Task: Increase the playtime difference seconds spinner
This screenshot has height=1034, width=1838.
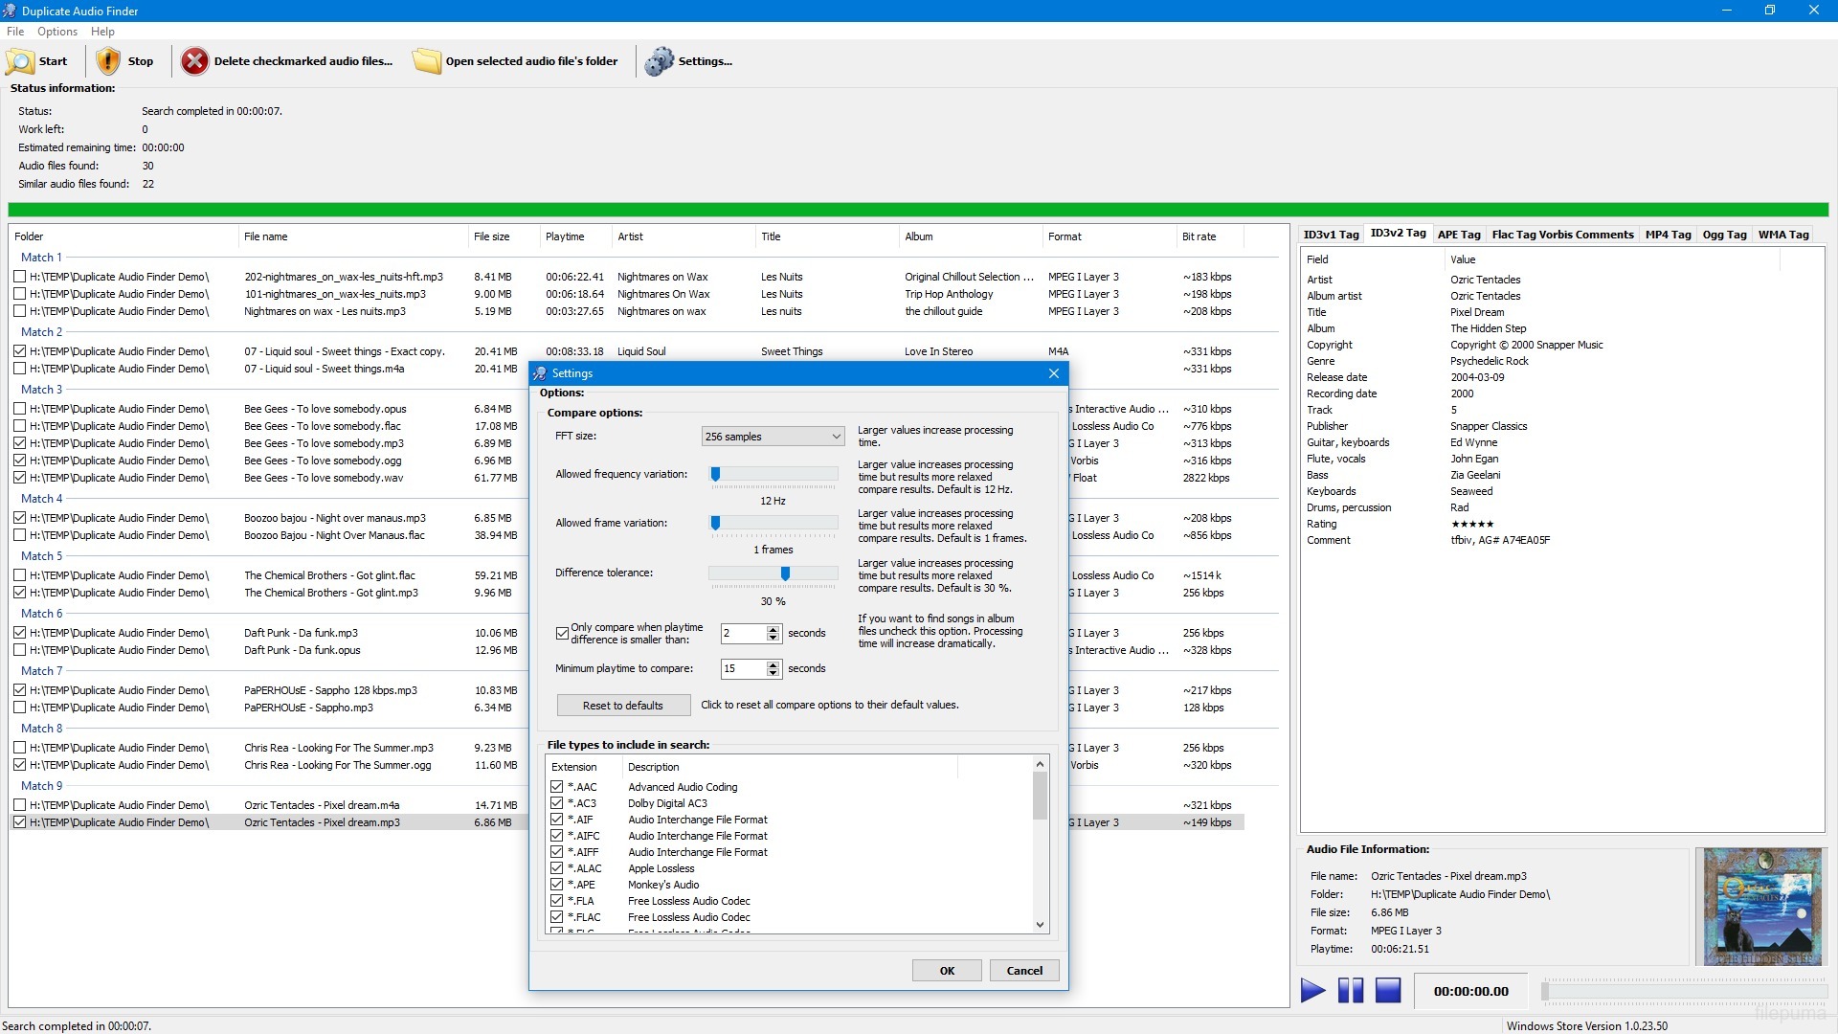Action: 773,629
